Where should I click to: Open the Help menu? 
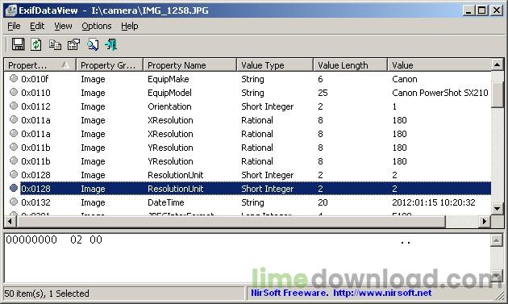pyautogui.click(x=130, y=26)
